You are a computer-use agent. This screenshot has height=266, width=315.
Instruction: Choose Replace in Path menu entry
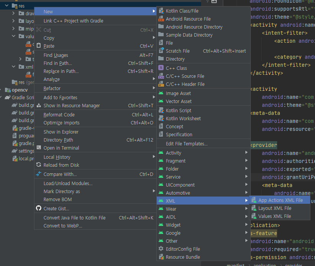[95, 71]
